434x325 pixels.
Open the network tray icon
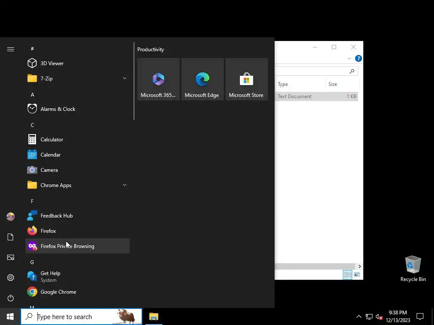tap(369, 317)
